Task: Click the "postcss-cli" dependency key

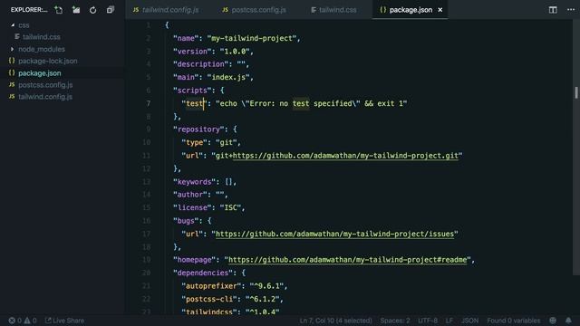Action: tap(209, 299)
